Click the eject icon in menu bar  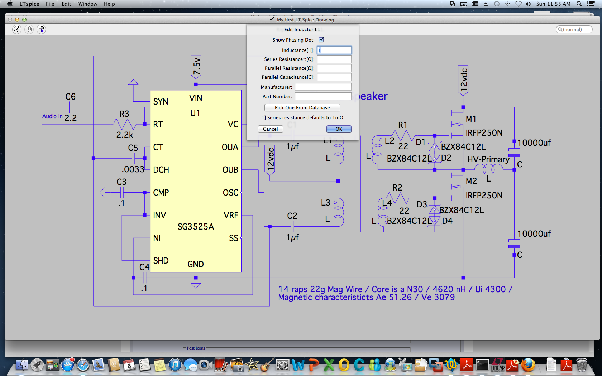coord(486,4)
